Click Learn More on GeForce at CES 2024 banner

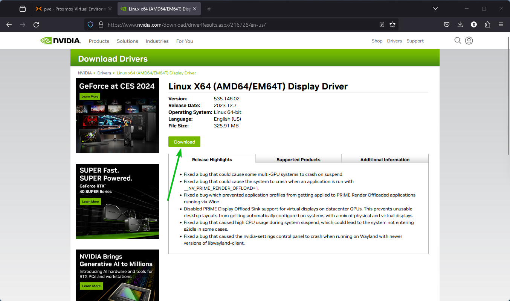click(x=90, y=97)
